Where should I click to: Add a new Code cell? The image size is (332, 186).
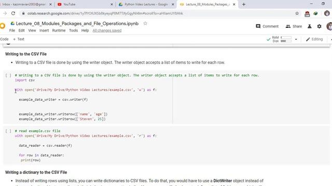4,39
